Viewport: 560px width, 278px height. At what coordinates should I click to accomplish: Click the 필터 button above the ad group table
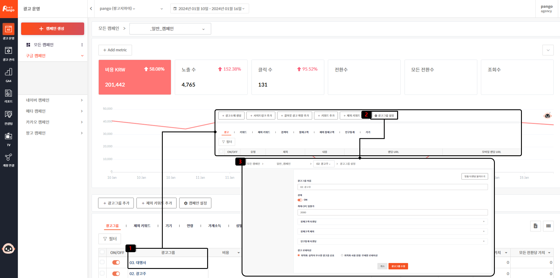(x=110, y=239)
